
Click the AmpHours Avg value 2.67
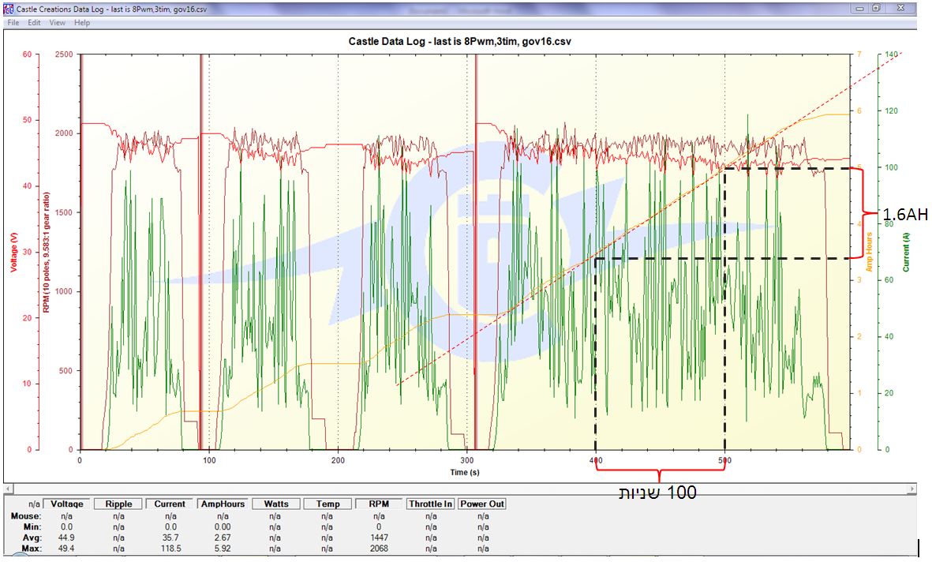point(223,538)
